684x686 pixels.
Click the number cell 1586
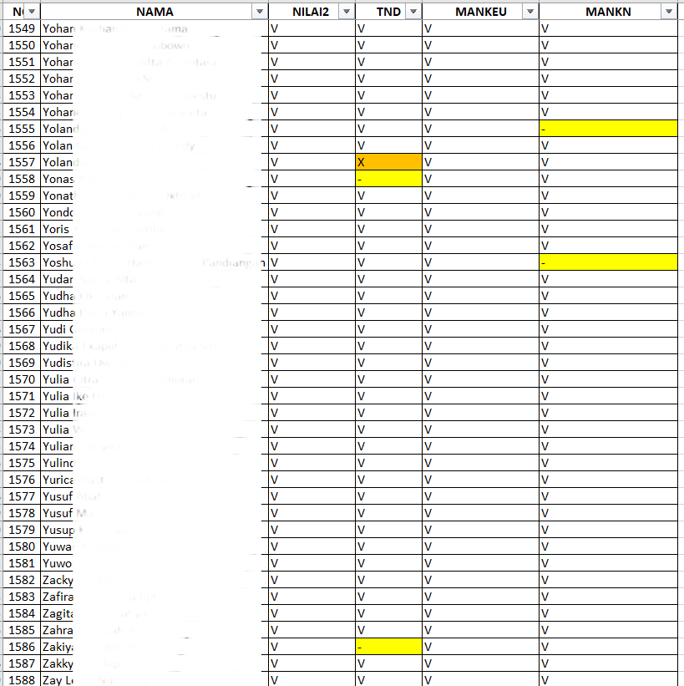pos(22,647)
